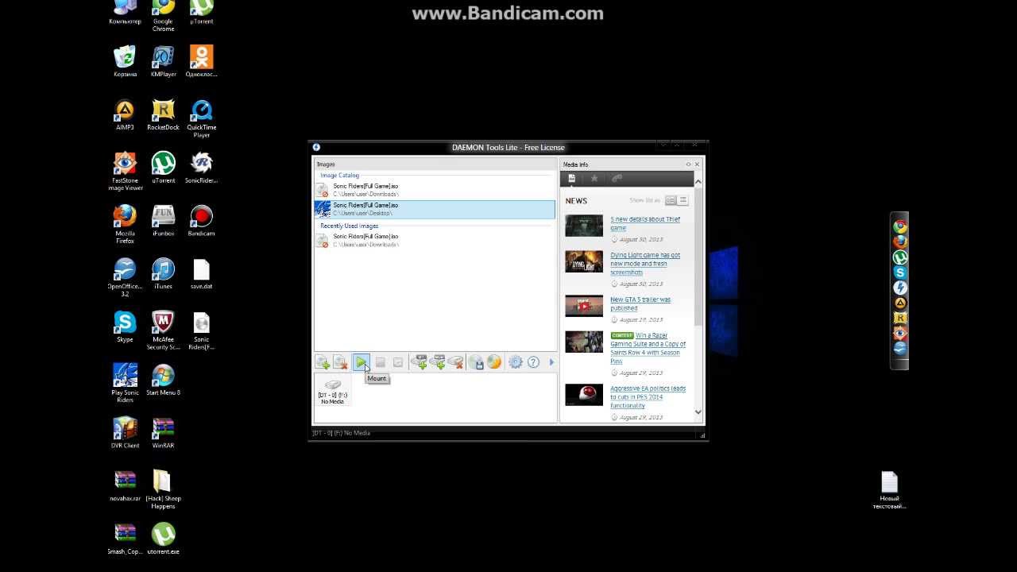Add a DT virtual drive
Viewport: 1017px width, 572px height.
point(419,362)
